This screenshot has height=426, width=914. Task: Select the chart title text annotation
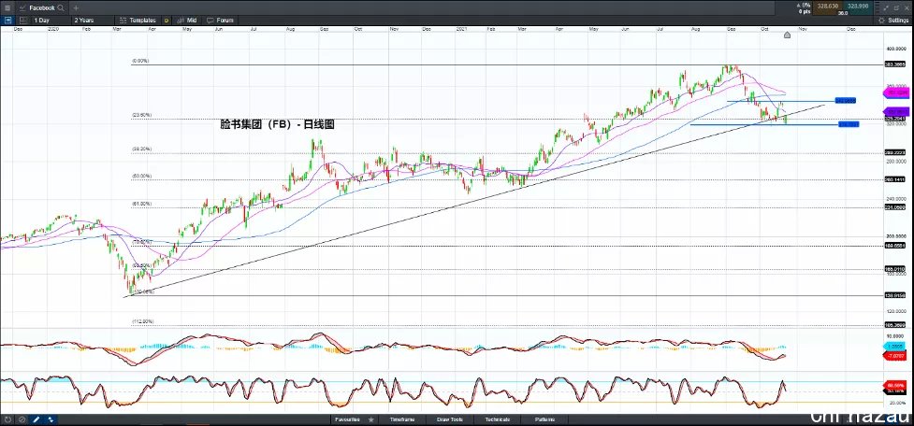tap(278, 124)
